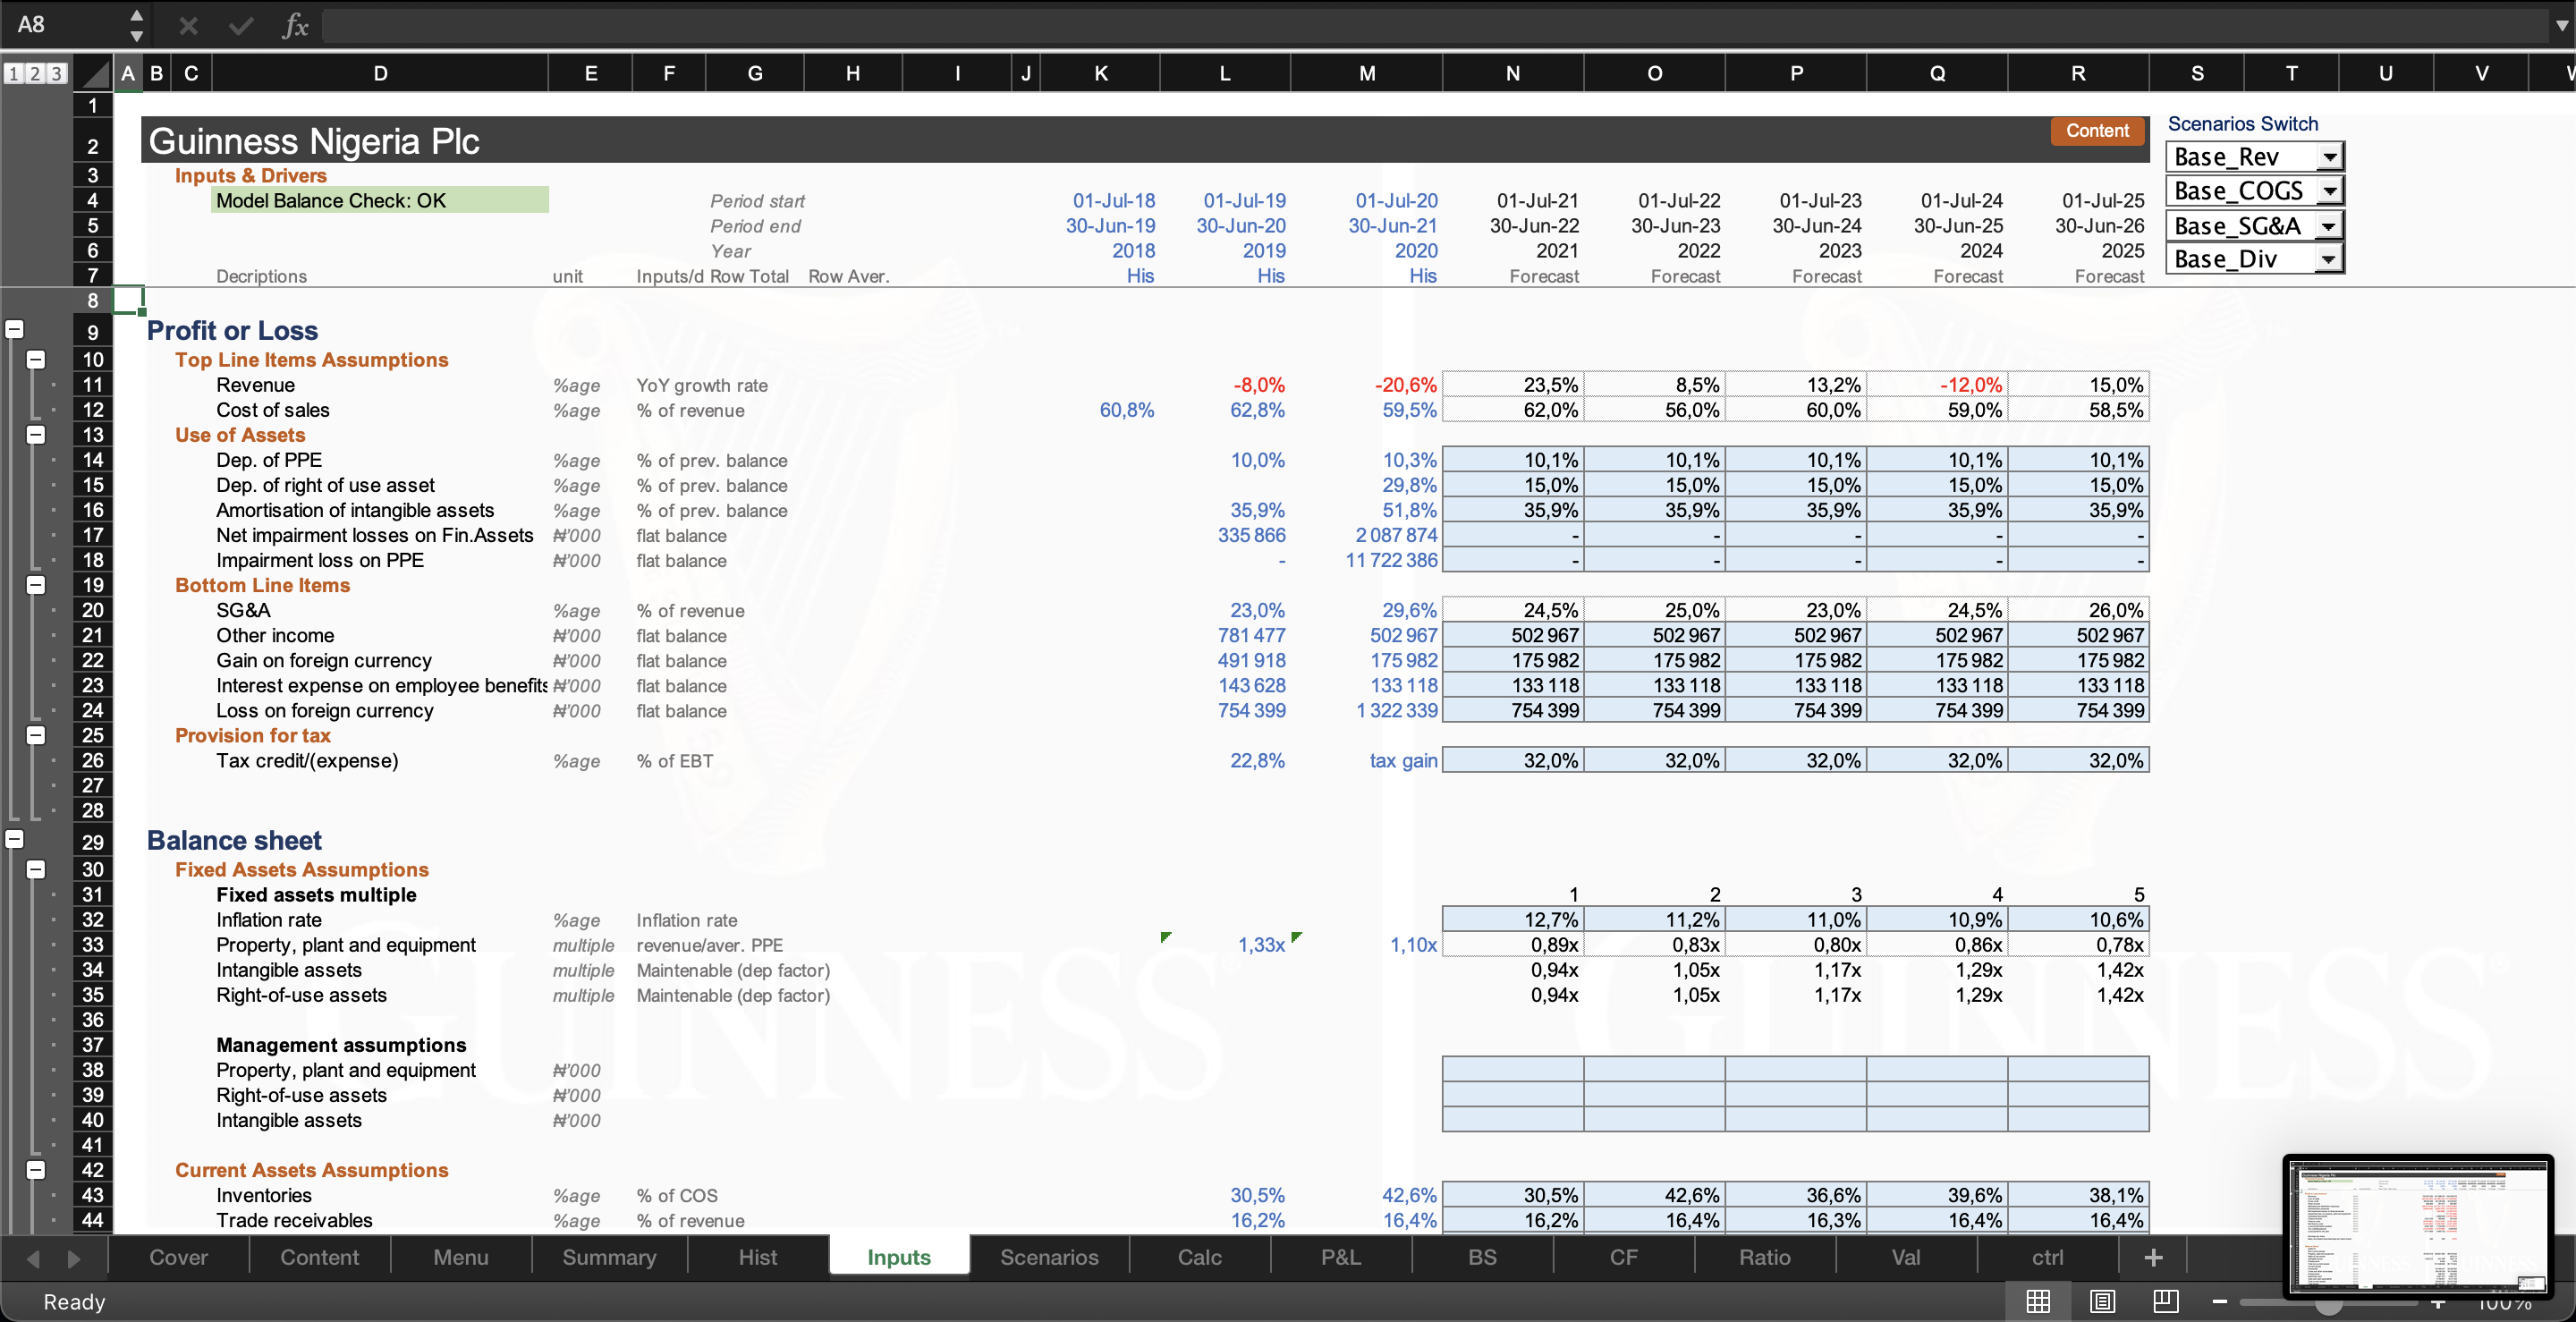Select the 1,33x PPE multiple cell
Screen dimensions: 2576x1322
pyautogui.click(x=1225, y=945)
